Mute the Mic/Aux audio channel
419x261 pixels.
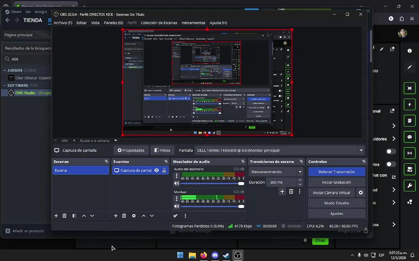[x=176, y=206]
